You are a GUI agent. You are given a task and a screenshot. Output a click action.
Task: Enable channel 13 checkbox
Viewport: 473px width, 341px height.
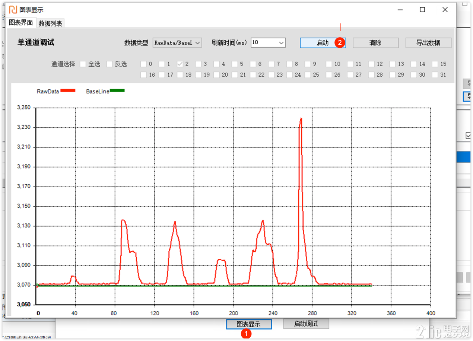pyautogui.click(x=393, y=64)
